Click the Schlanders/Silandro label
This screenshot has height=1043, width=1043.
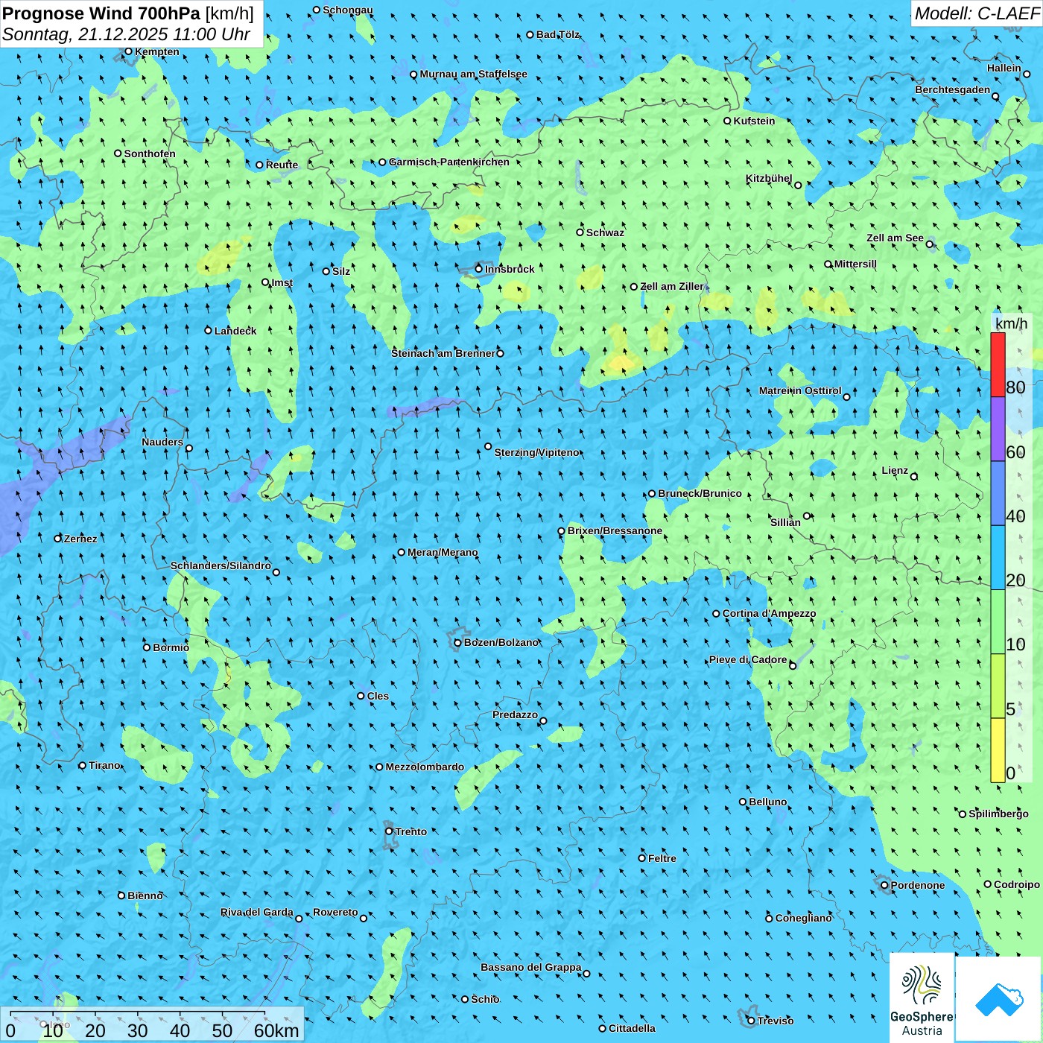[x=221, y=566]
